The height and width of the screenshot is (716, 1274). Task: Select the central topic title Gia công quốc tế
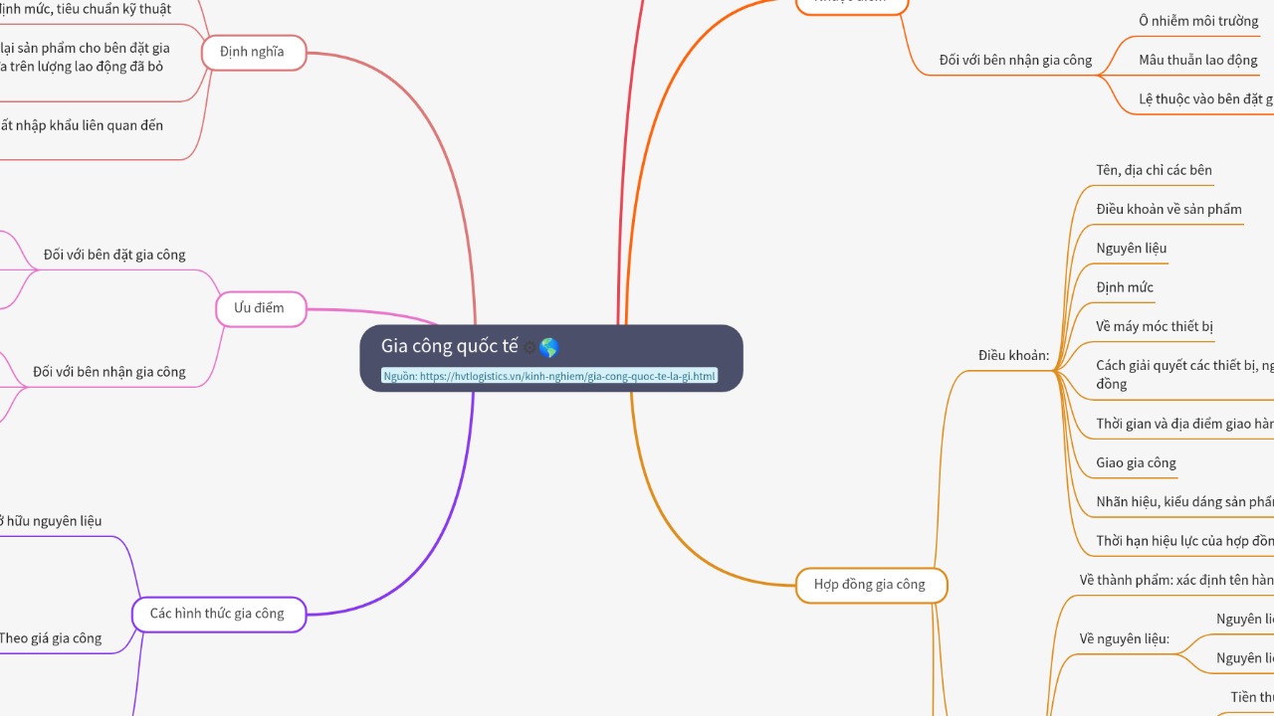[450, 346]
